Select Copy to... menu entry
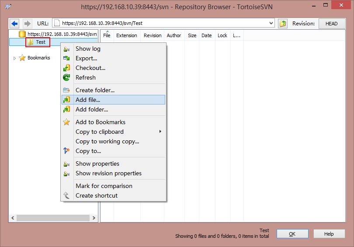The width and height of the screenshot is (354, 247). pos(113,151)
